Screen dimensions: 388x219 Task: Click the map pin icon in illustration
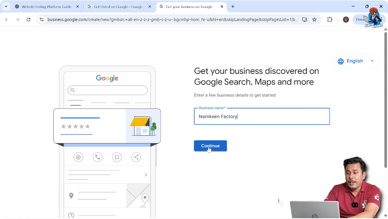point(71,196)
